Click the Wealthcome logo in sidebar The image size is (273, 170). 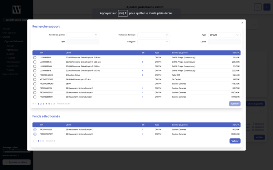coord(16,10)
